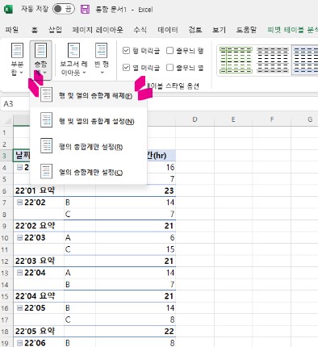
Task: Select the 22'02 요약 cell
Action: pyautogui.click(x=39, y=226)
